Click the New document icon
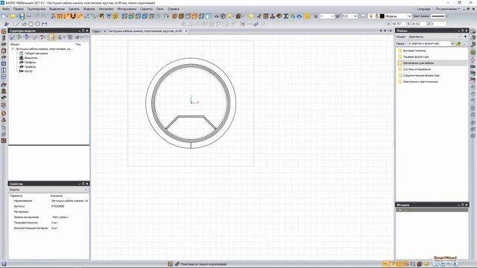Screen dimensions: 477x268 tap(4, 16)
